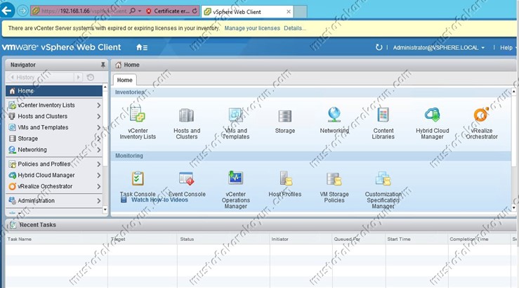519x288 pixels.
Task: Switch to vSphere Web Client browser tab
Action: click(247, 12)
